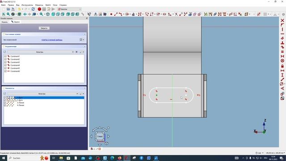Click the Close (Закрыть) button
The width and height of the screenshot is (286, 161).
coord(44,28)
